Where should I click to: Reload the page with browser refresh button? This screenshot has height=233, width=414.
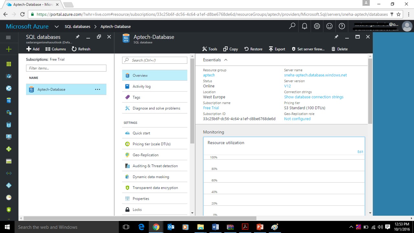[22, 14]
